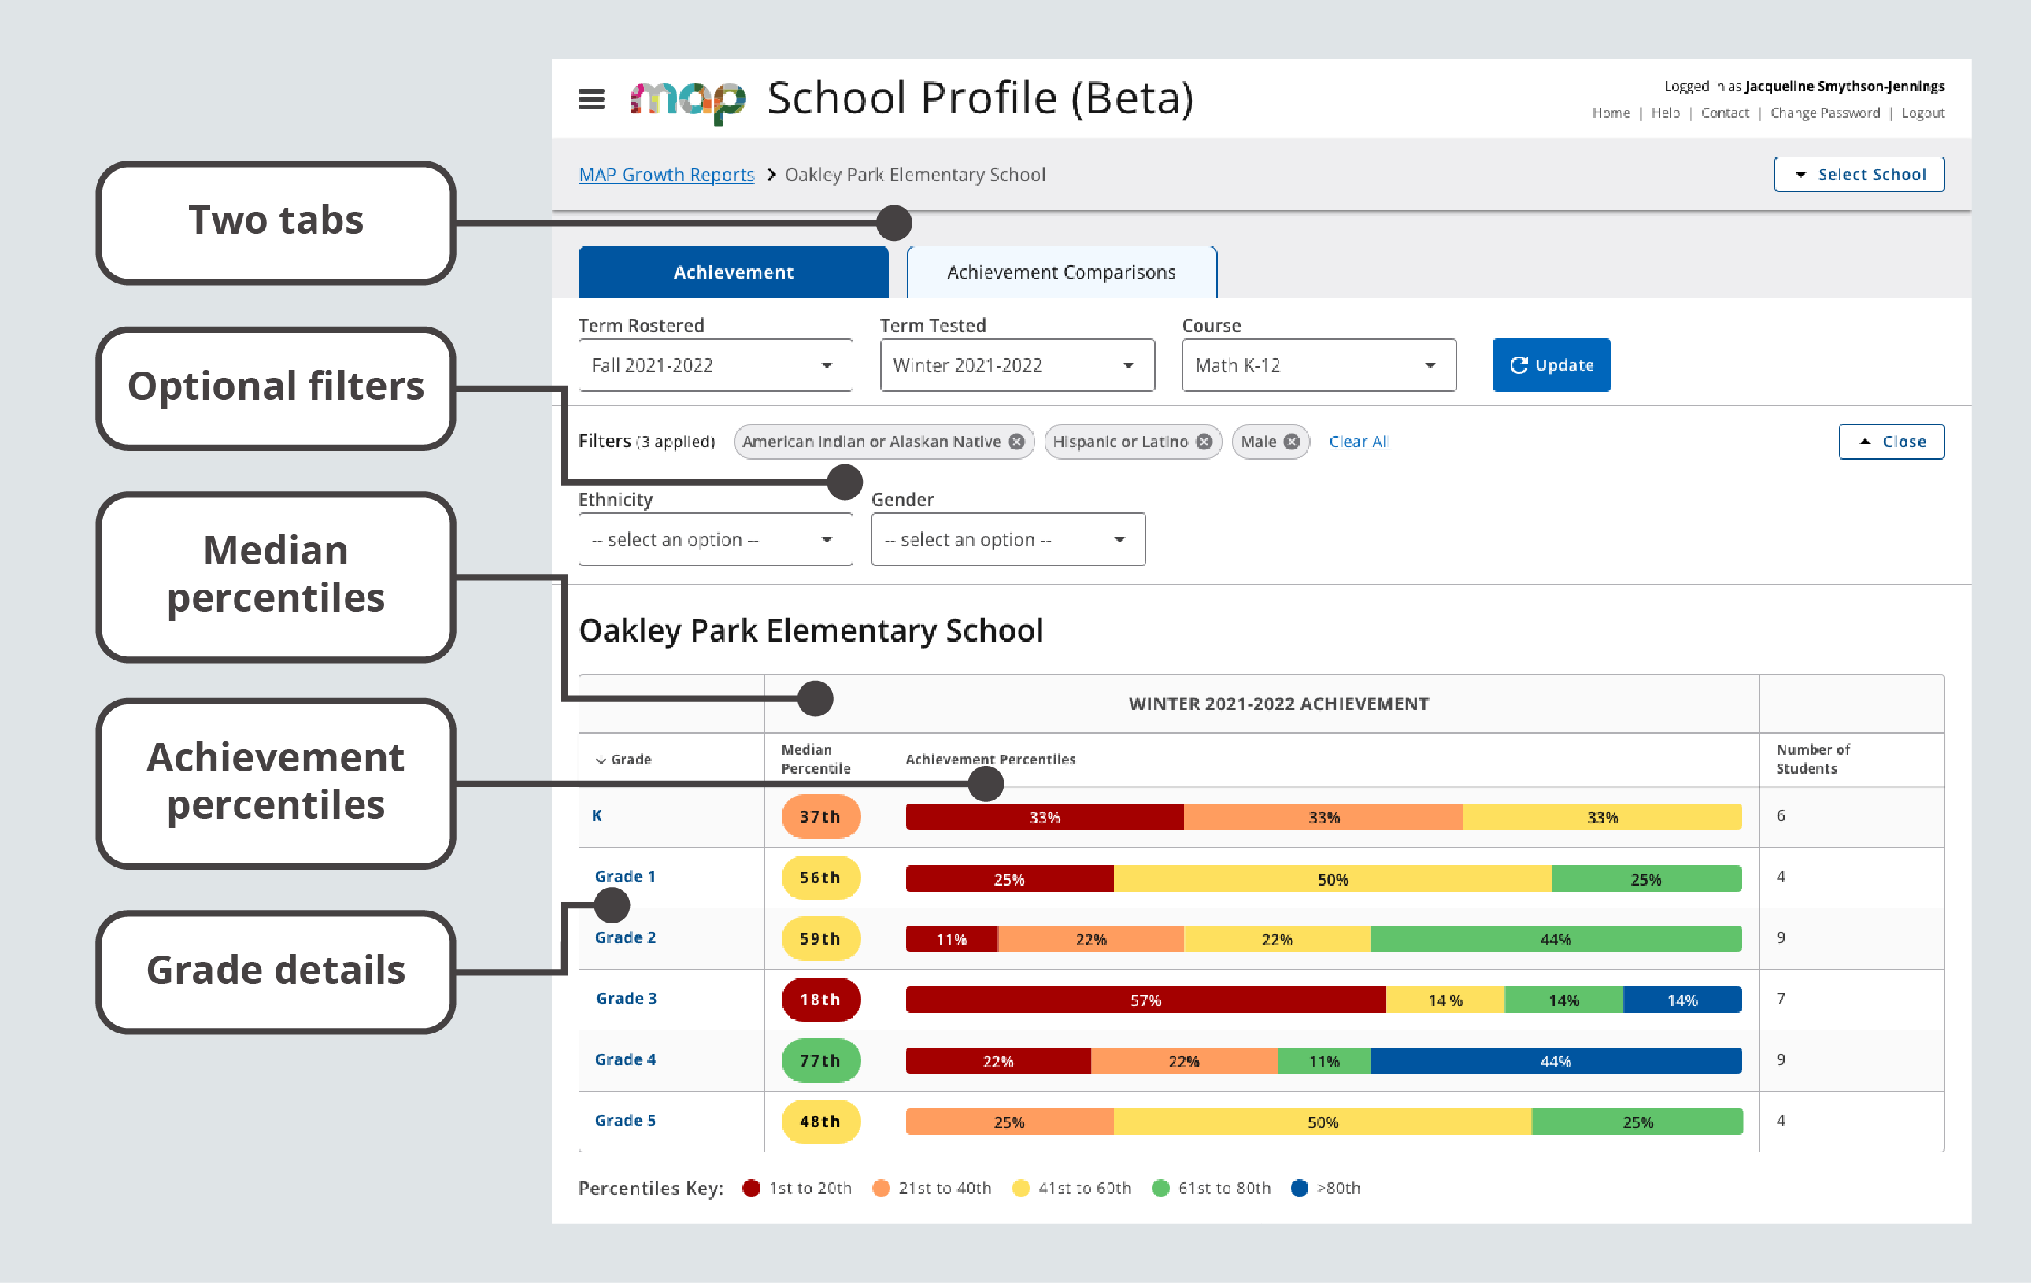Remove the Hispanic or Latino filter chip
Viewport: 2031px width, 1283px height.
pyautogui.click(x=1204, y=441)
